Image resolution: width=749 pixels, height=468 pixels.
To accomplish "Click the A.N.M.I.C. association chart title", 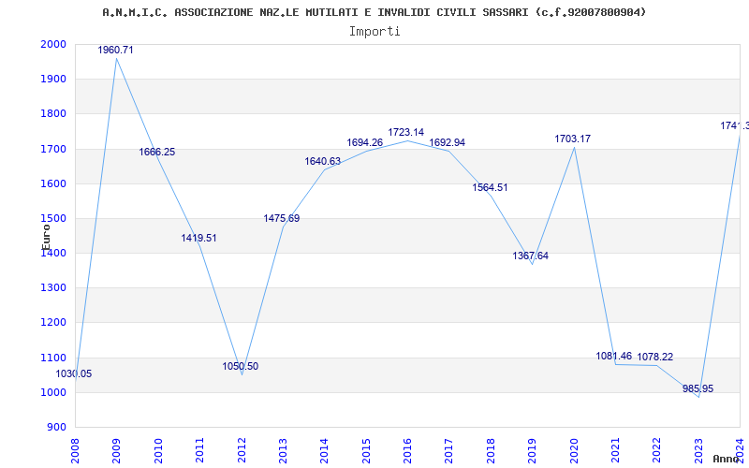I will 374,12.
